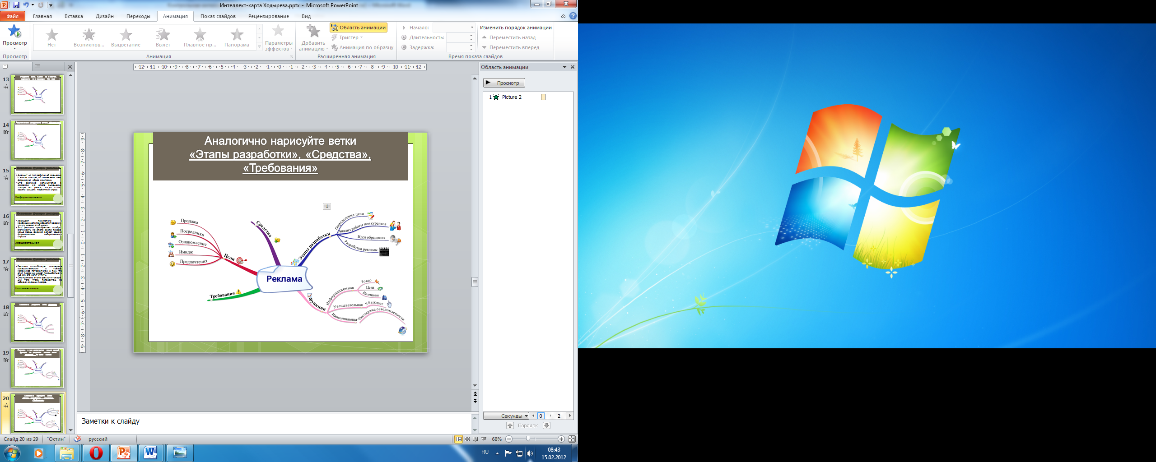Move animation down with Порядок down arrow
The width and height of the screenshot is (1156, 462).
click(x=546, y=425)
